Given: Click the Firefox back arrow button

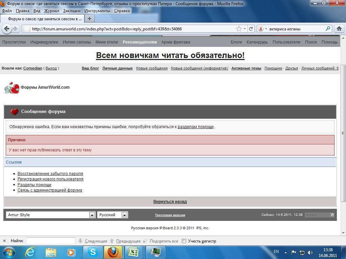Looking at the screenshot, I should point(6,29).
